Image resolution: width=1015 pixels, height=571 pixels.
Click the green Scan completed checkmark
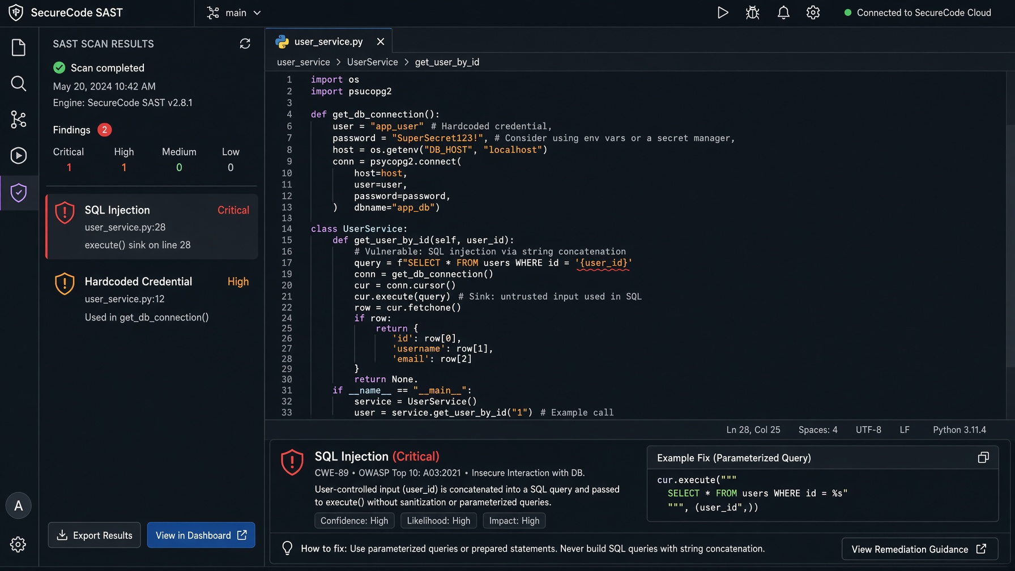(59, 67)
